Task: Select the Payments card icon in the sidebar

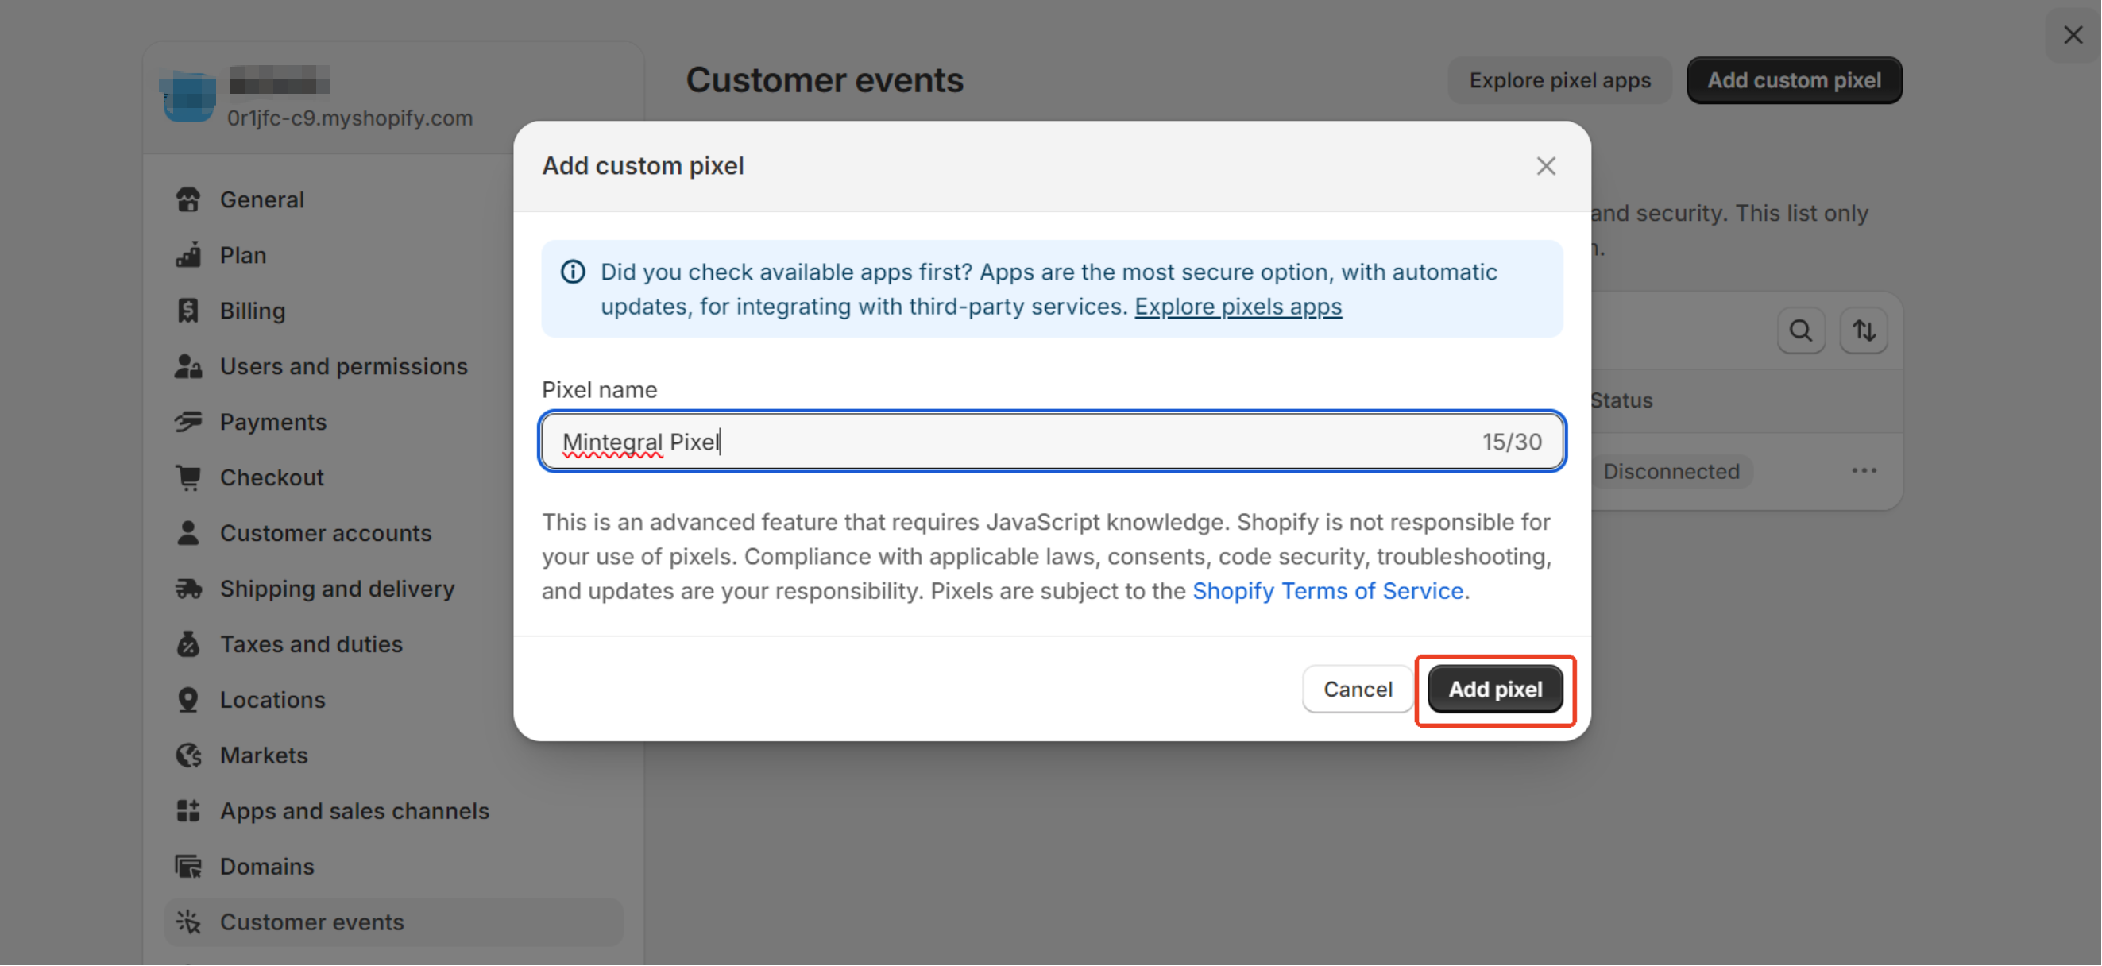Action: pos(188,421)
